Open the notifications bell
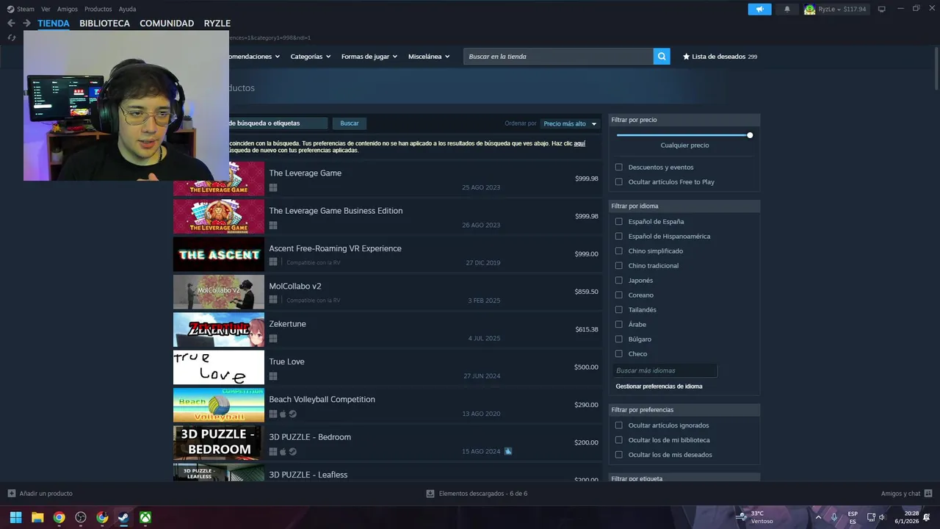Image resolution: width=940 pixels, height=529 pixels. (x=787, y=9)
